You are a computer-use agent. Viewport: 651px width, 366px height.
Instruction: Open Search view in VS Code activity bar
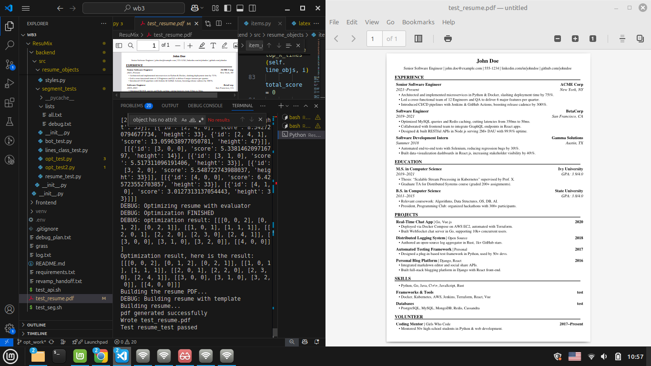(x=9, y=45)
